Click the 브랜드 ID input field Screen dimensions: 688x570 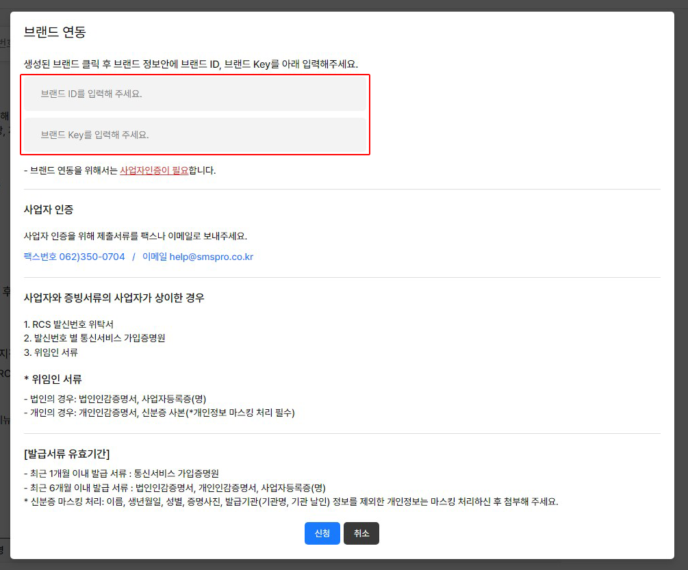pyautogui.click(x=194, y=94)
